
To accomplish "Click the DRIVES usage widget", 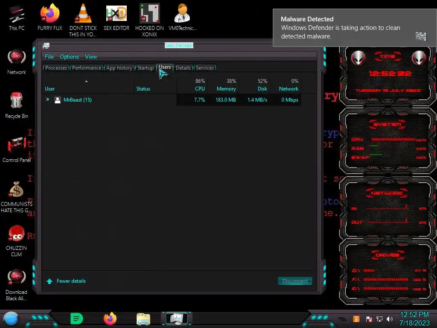I will 387,272.
